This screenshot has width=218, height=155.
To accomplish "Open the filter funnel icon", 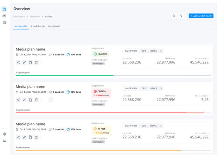I will click(x=181, y=16).
